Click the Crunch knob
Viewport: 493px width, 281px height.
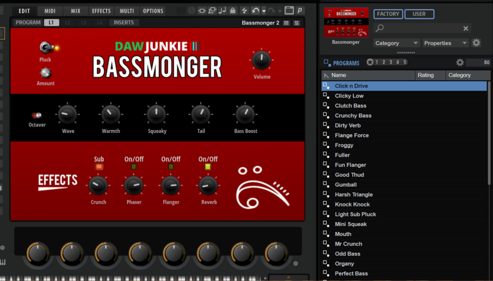pyautogui.click(x=98, y=185)
